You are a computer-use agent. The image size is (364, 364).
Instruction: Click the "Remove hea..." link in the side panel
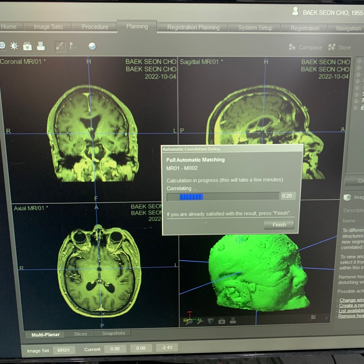pyautogui.click(x=351, y=316)
